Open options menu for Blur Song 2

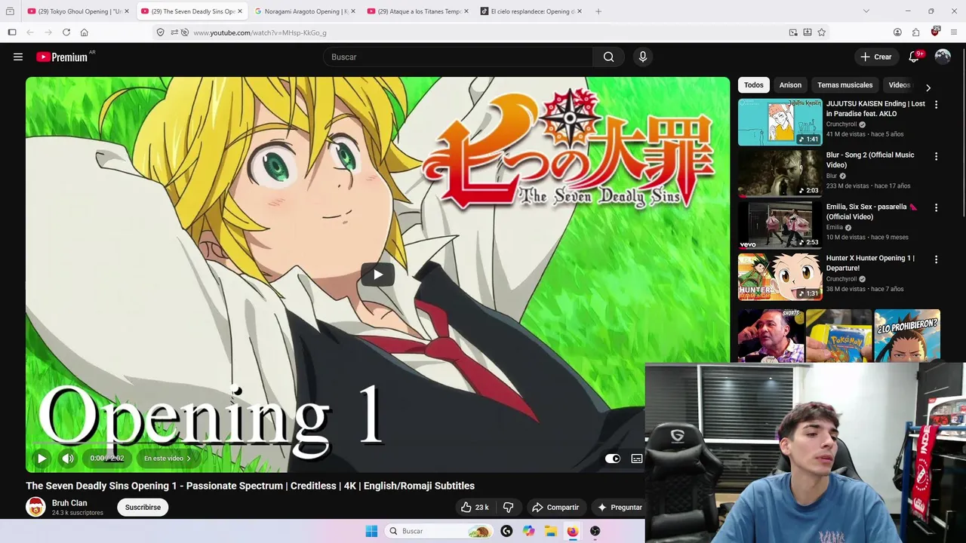(x=937, y=156)
